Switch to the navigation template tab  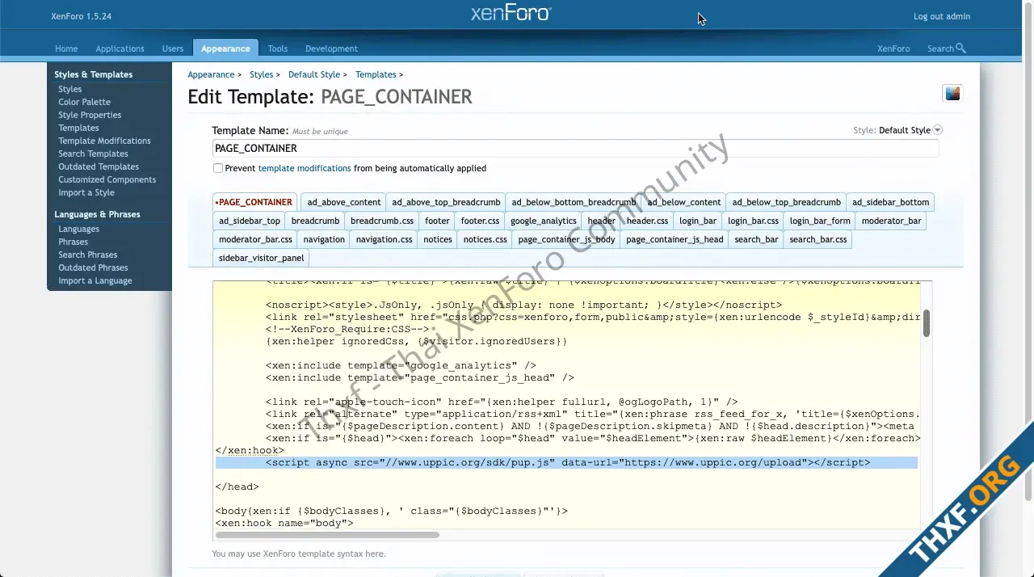(324, 239)
